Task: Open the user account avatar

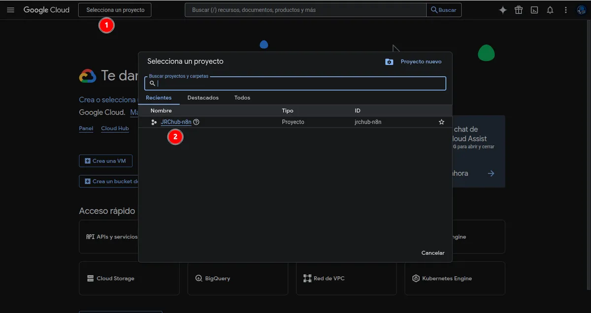Action: coord(581,10)
